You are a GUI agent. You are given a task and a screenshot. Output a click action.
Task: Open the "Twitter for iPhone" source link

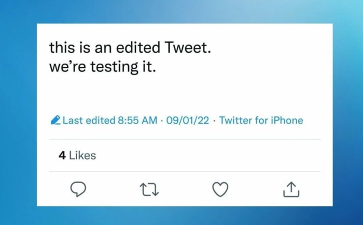coord(261,121)
